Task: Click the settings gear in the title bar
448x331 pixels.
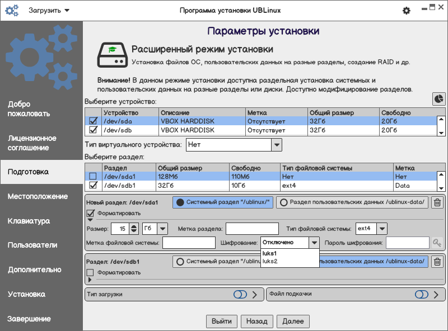Action: [407, 11]
